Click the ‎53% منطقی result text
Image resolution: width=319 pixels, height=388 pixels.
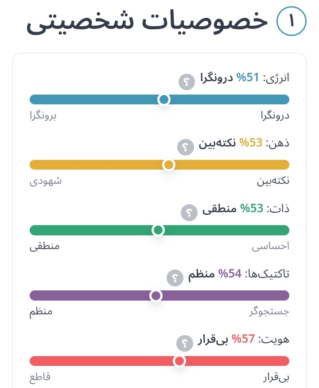click(x=233, y=209)
